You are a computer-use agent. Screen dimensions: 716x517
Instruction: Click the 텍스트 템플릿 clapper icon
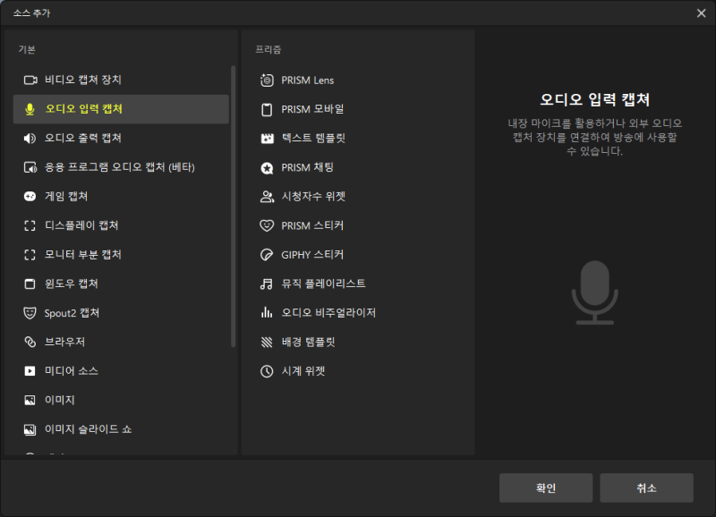coord(267,139)
